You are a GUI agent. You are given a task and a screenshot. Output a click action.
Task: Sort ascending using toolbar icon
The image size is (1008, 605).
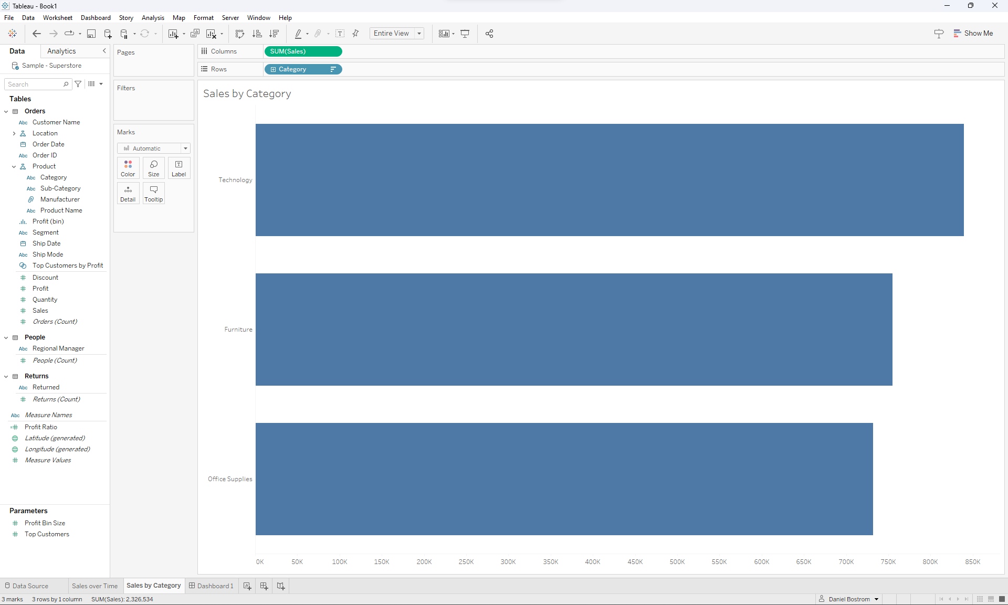[x=257, y=34]
